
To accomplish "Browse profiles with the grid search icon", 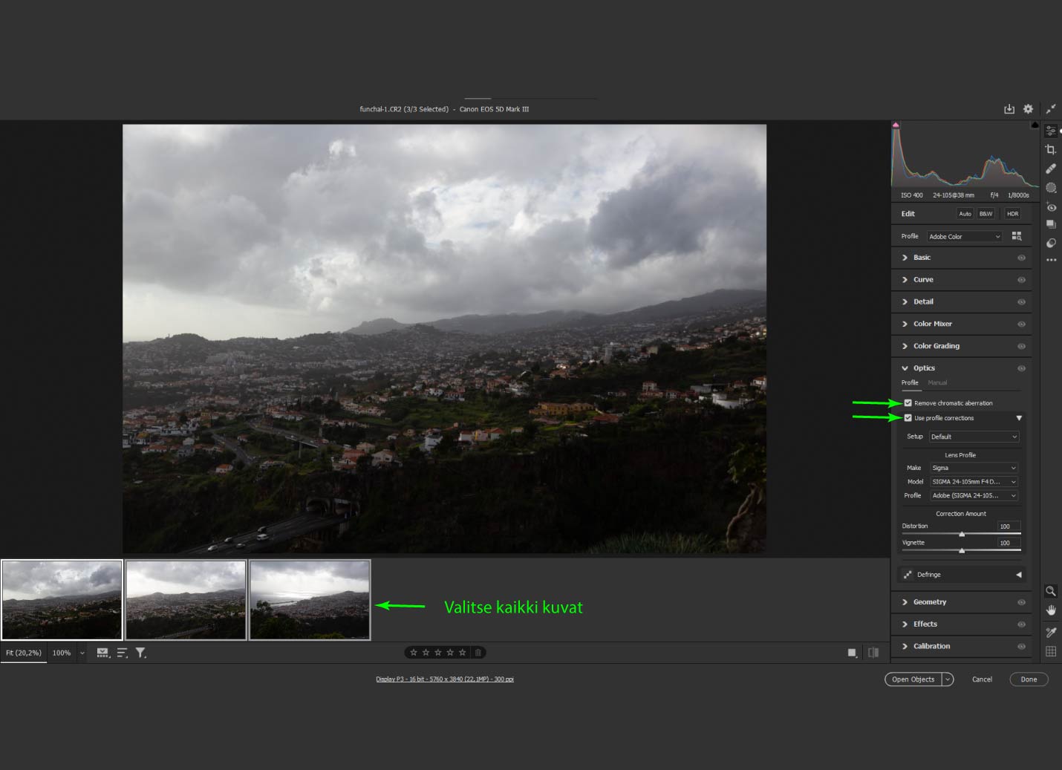I will tap(1017, 236).
